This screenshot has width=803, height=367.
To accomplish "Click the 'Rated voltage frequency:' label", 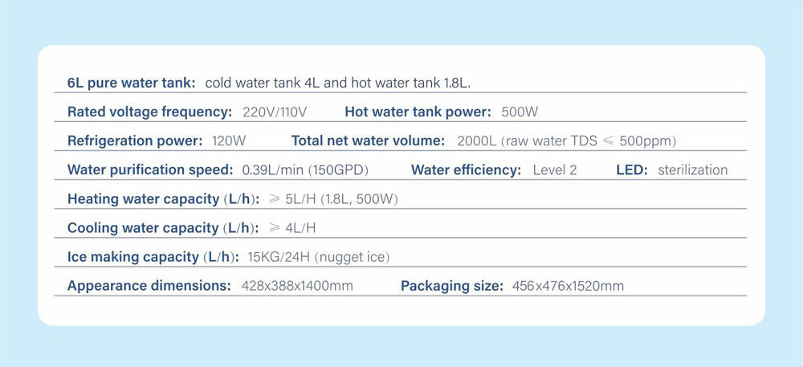I will pyautogui.click(x=150, y=112).
